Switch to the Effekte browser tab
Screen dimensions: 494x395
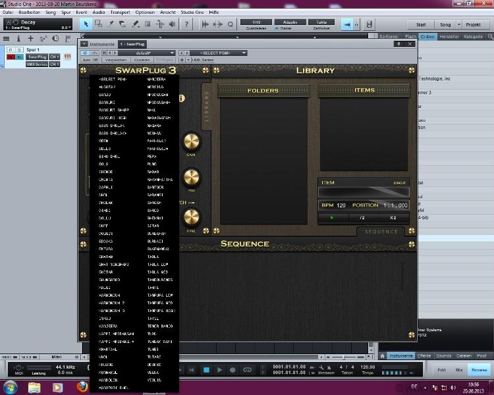(x=424, y=355)
